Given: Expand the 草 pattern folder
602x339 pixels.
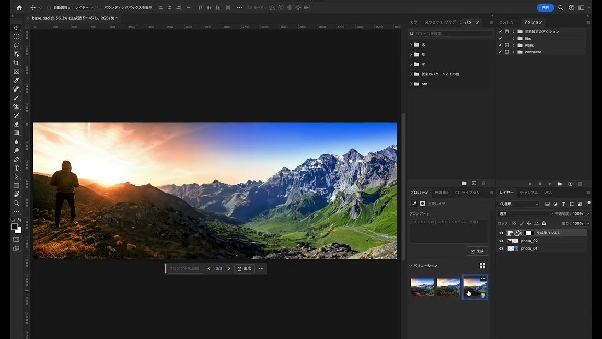Looking at the screenshot, I should click(411, 54).
